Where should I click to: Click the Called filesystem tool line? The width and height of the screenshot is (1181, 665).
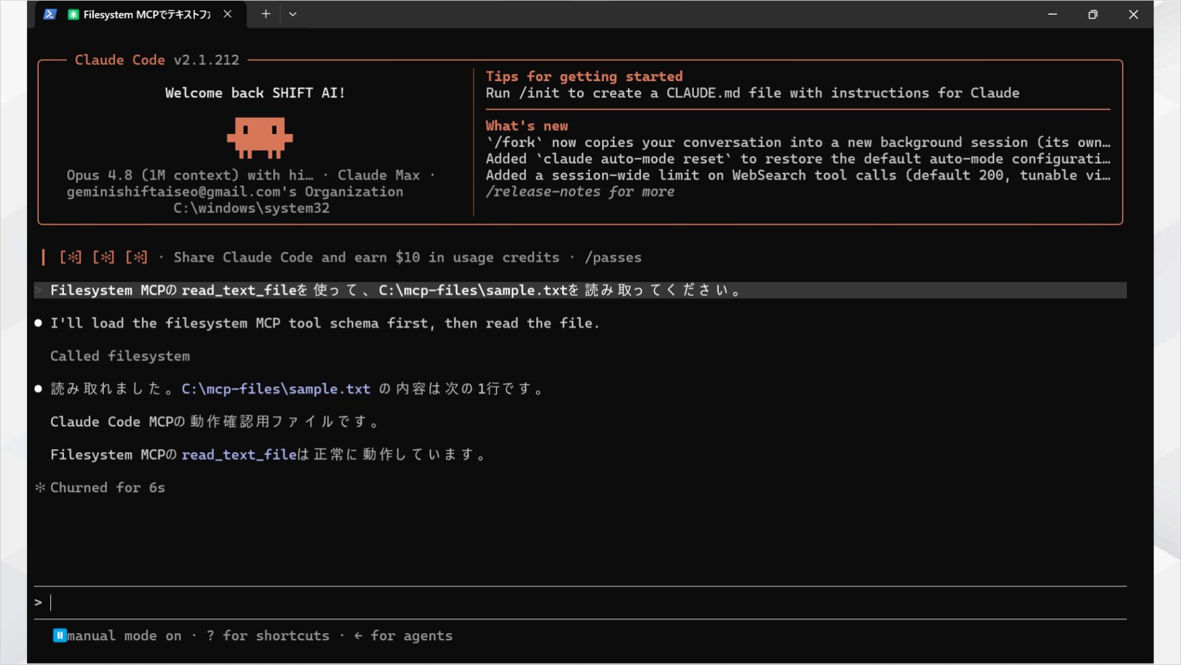click(x=120, y=356)
